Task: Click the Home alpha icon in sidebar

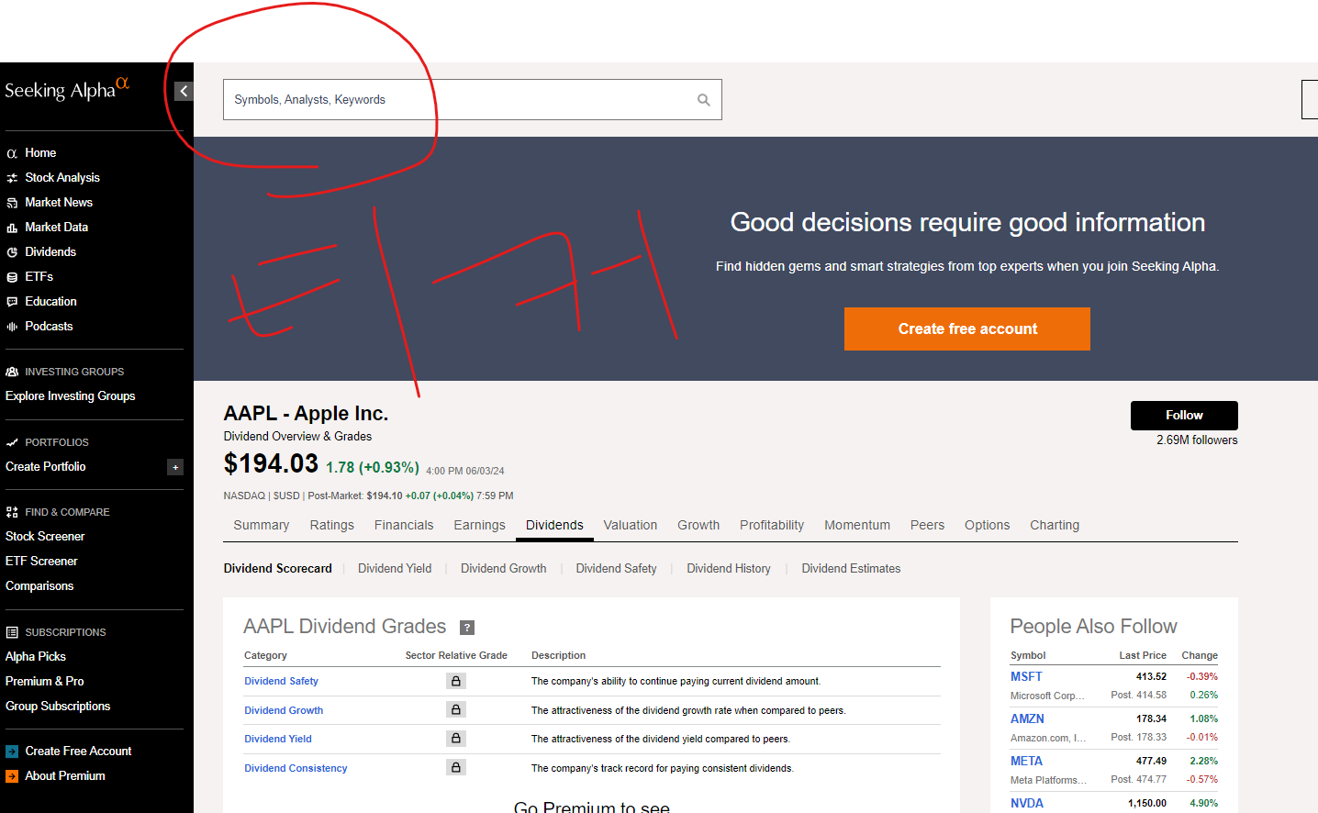Action: (12, 153)
